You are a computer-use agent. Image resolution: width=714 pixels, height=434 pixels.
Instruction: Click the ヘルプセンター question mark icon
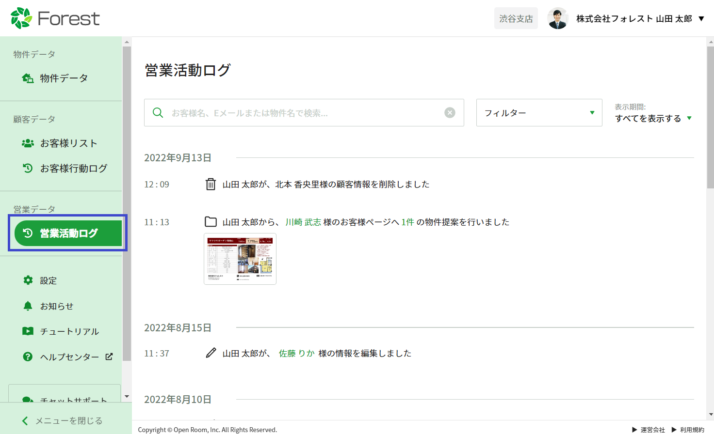[x=28, y=356]
